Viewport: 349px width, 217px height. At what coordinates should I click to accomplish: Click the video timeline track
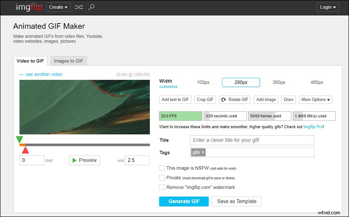click(x=85, y=145)
